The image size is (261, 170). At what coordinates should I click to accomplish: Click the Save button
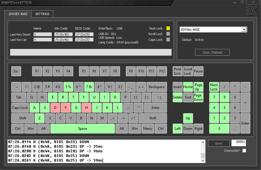click(218, 143)
